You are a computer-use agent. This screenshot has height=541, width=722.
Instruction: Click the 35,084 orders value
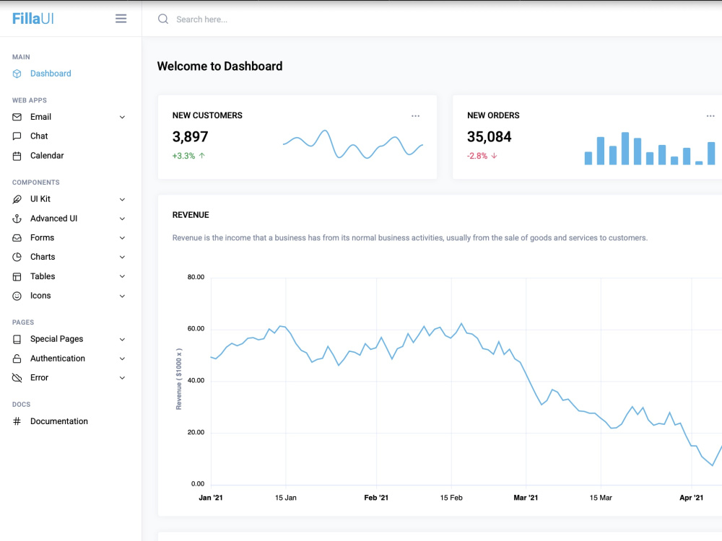pyautogui.click(x=489, y=136)
